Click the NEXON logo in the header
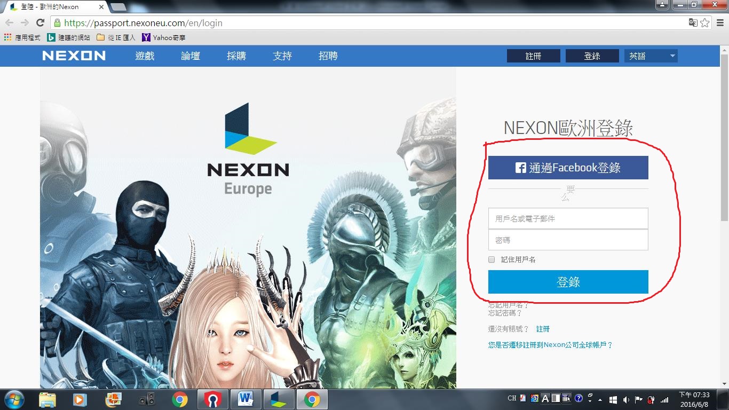This screenshot has width=729, height=410. click(74, 56)
